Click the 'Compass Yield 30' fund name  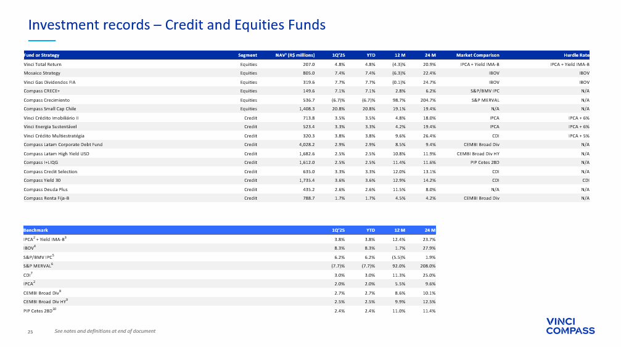[42, 180]
